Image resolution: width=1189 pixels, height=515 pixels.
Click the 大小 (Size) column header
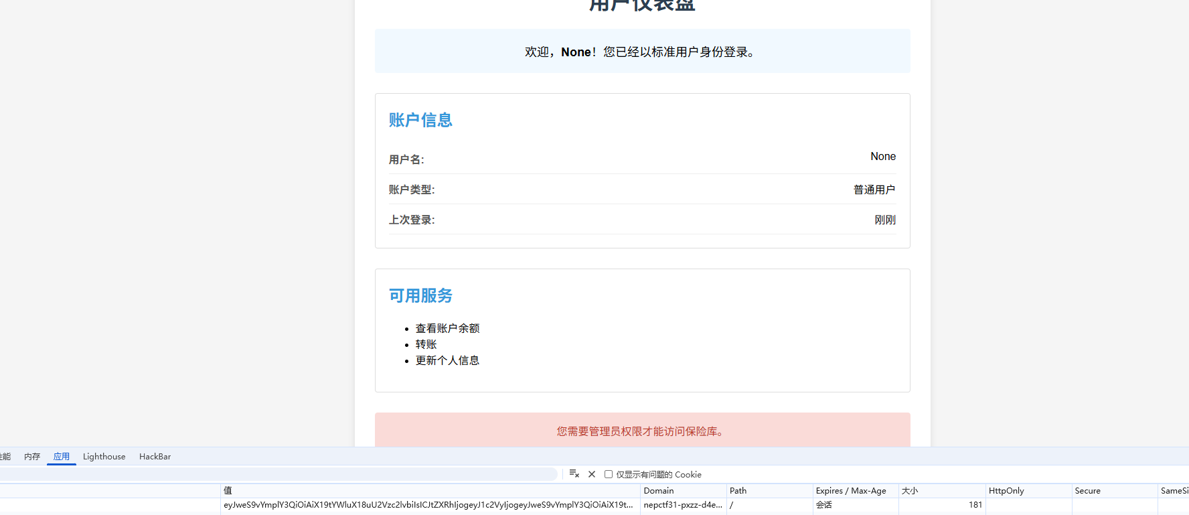pos(941,491)
